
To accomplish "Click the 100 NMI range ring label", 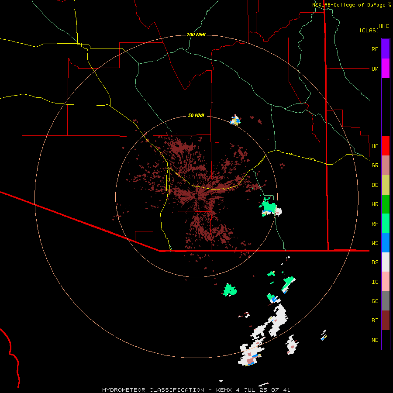I will pyautogui.click(x=196, y=34).
